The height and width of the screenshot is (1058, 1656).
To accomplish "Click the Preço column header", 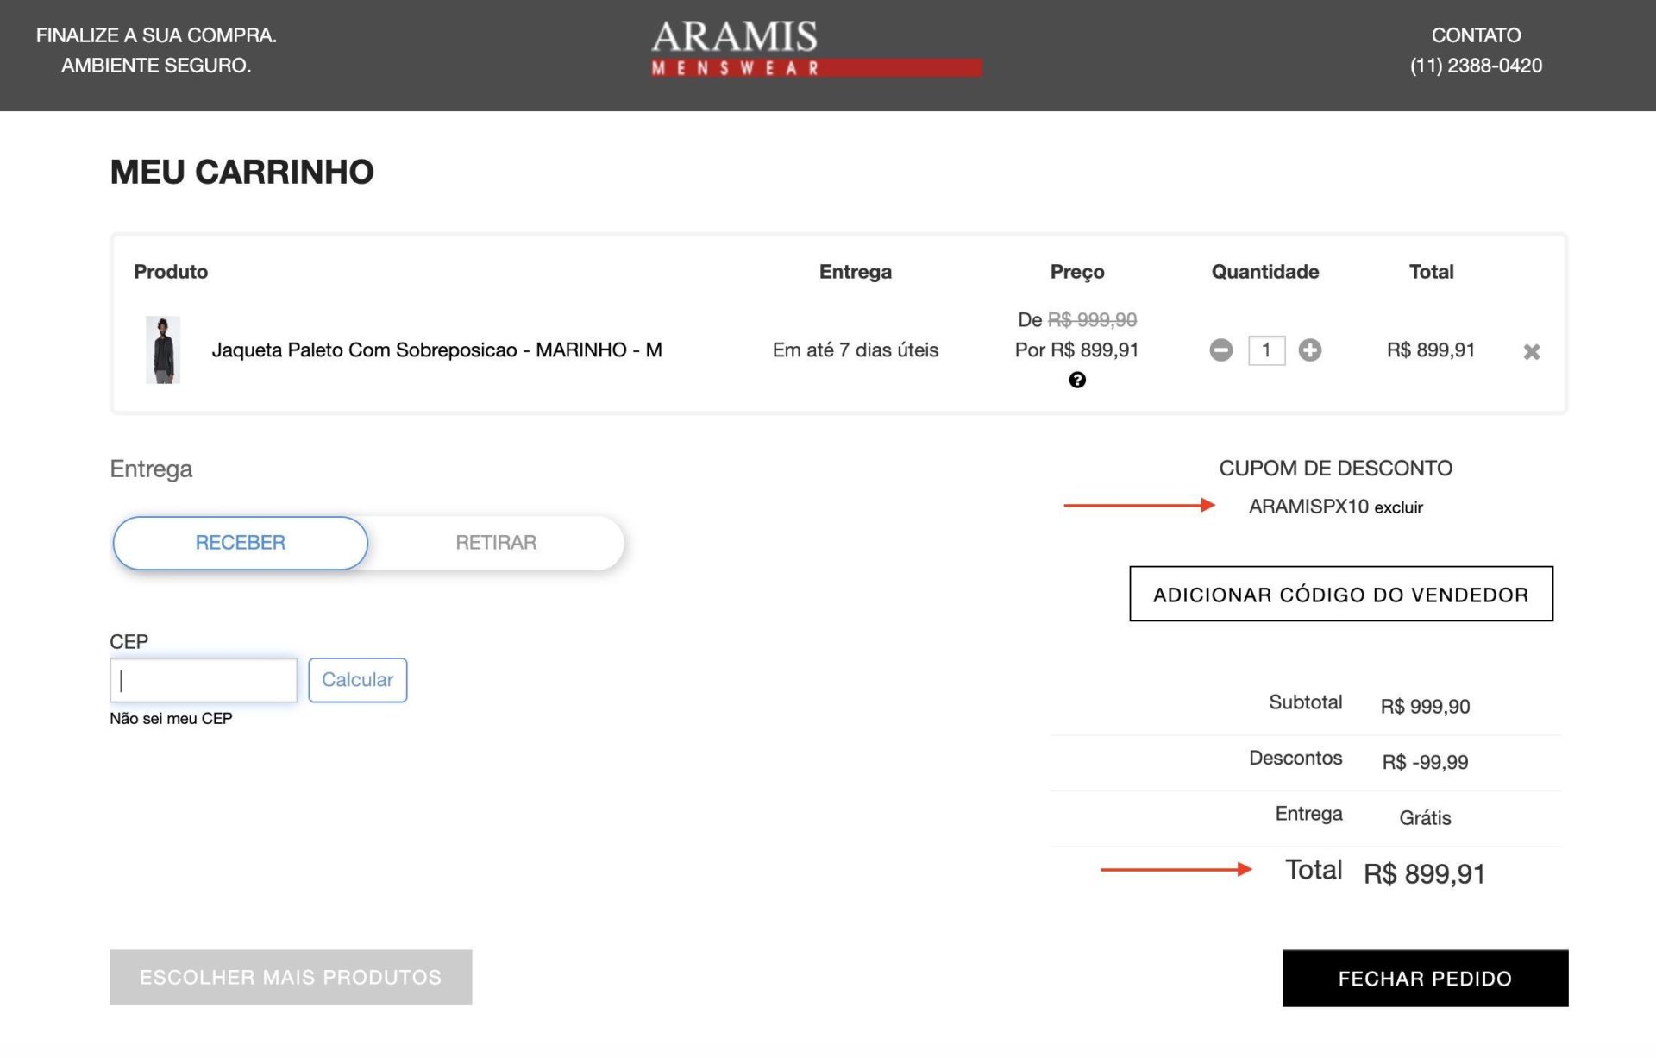I will tap(1076, 272).
